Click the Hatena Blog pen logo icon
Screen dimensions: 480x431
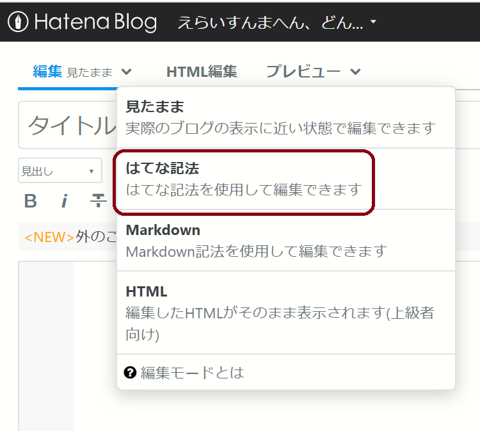[x=18, y=22]
